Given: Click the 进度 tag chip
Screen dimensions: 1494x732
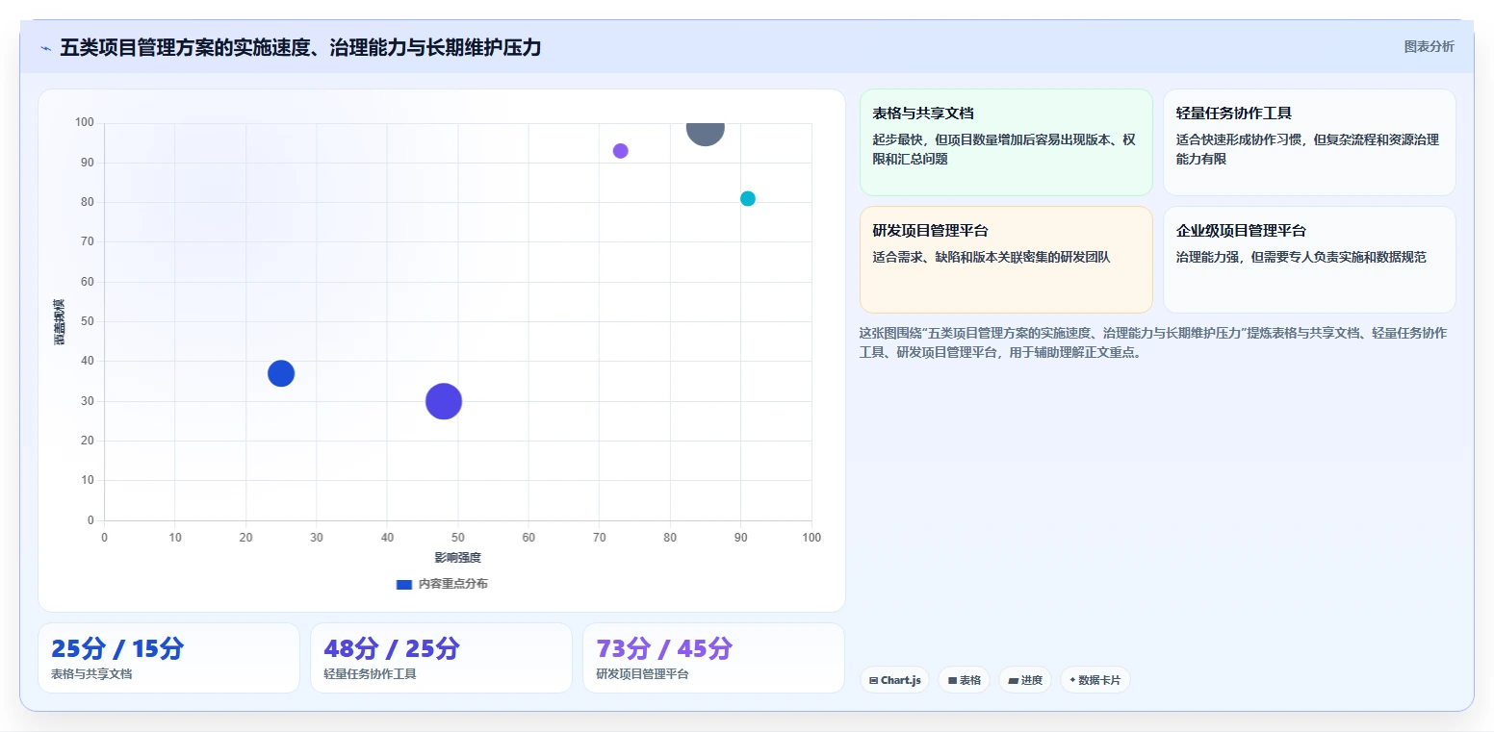Looking at the screenshot, I should click(x=1025, y=680).
